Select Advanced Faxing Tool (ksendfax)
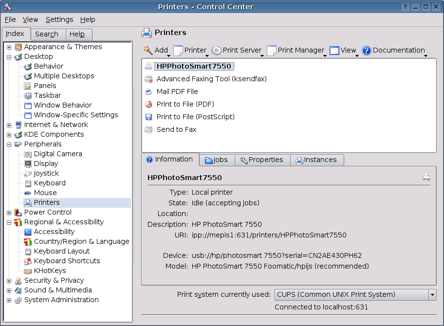Image resolution: width=444 pixels, height=326 pixels. tap(211, 79)
